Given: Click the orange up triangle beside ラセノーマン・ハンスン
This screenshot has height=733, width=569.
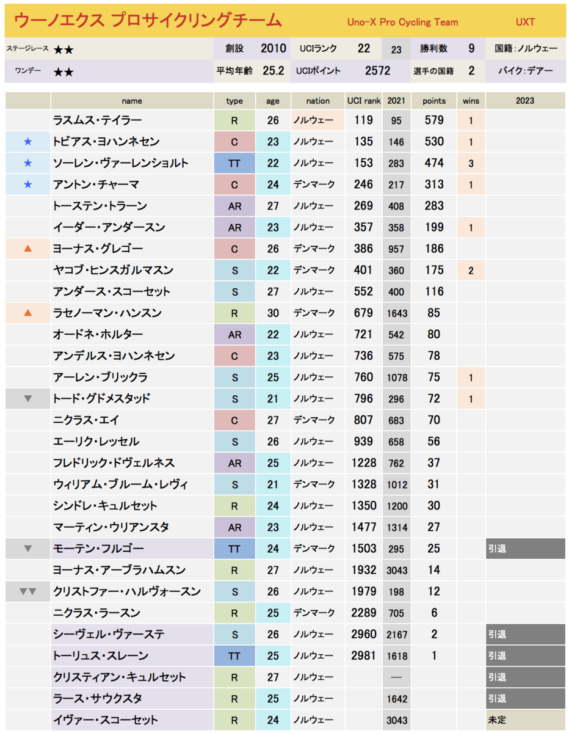Looking at the screenshot, I should 27,313.
